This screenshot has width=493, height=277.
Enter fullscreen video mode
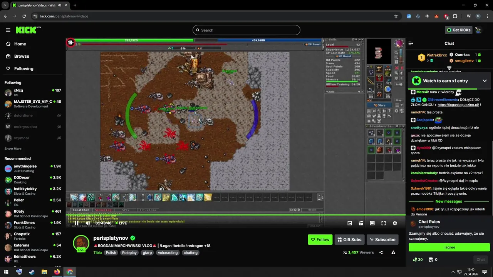pyautogui.click(x=384, y=223)
